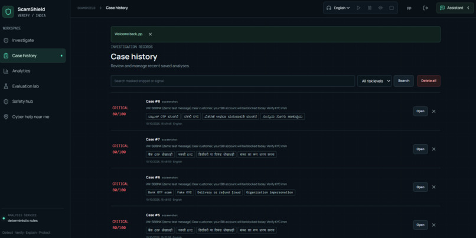Click the Case #8 title
This screenshot has height=238, width=476.
tap(153, 102)
